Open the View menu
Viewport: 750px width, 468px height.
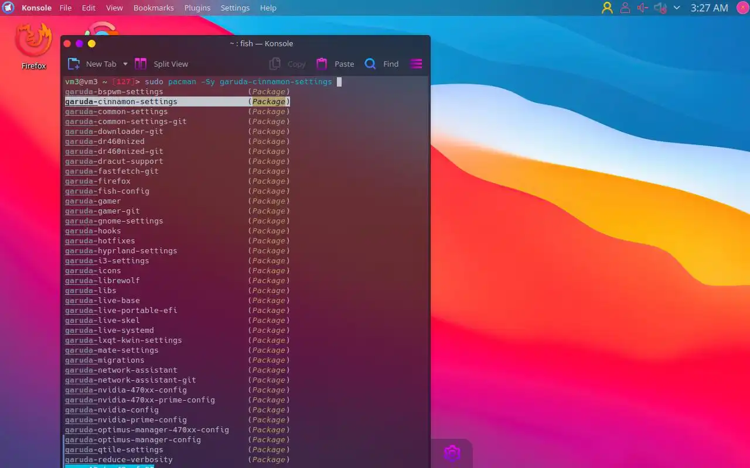tap(114, 8)
